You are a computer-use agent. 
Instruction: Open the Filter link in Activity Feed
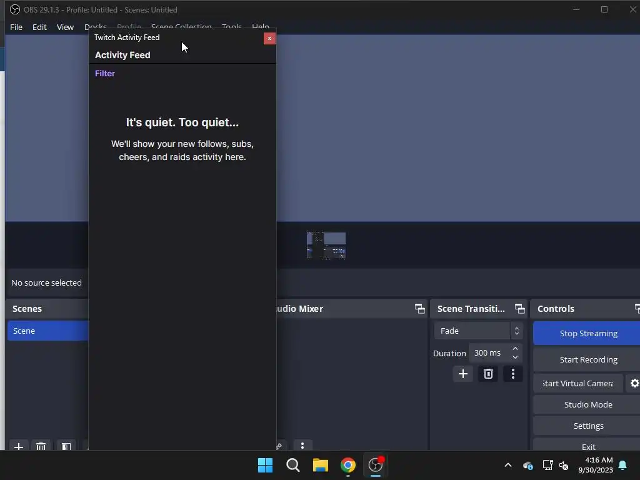[x=105, y=74]
